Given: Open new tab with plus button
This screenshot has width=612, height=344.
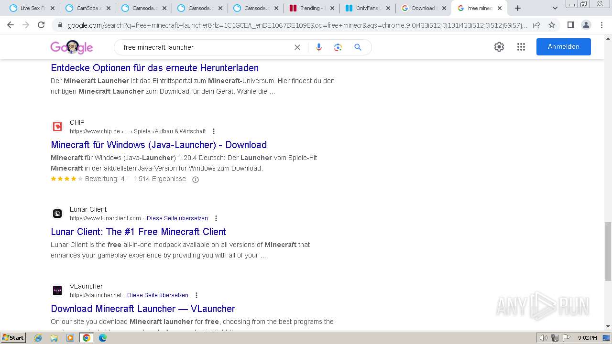Looking at the screenshot, I should (518, 8).
